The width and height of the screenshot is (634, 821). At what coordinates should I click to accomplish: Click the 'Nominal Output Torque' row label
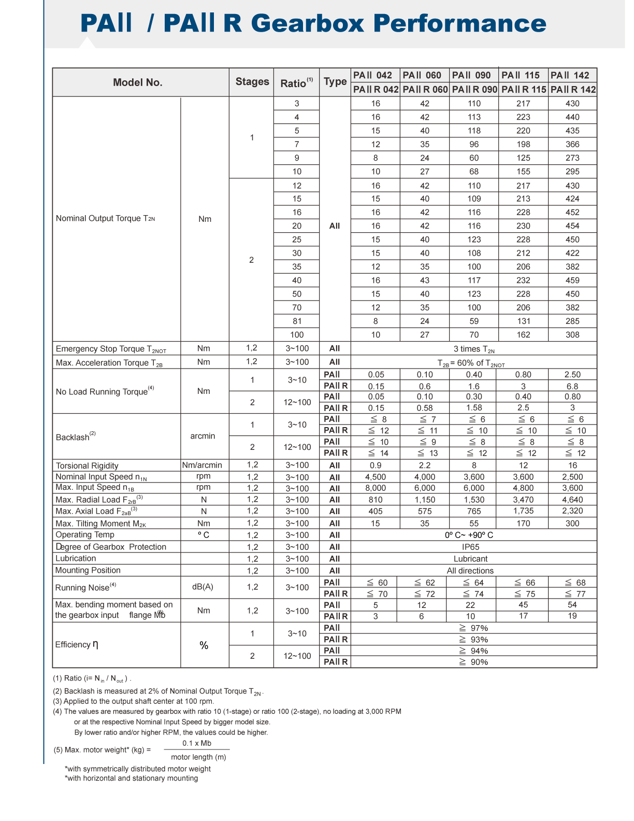click(106, 218)
